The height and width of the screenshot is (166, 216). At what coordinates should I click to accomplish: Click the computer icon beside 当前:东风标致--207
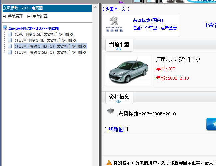pyautogui.click(x=5, y=28)
